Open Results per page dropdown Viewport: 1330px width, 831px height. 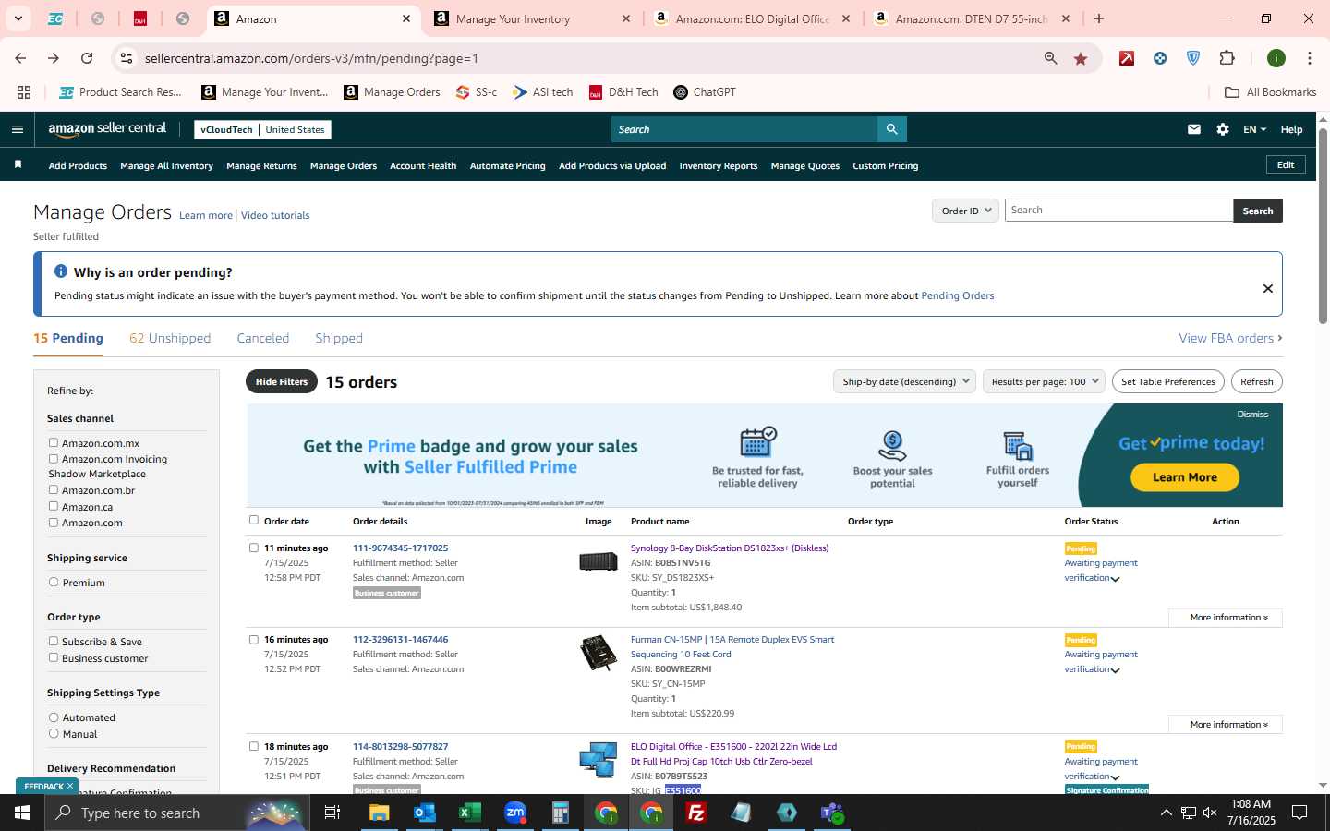click(x=1044, y=381)
